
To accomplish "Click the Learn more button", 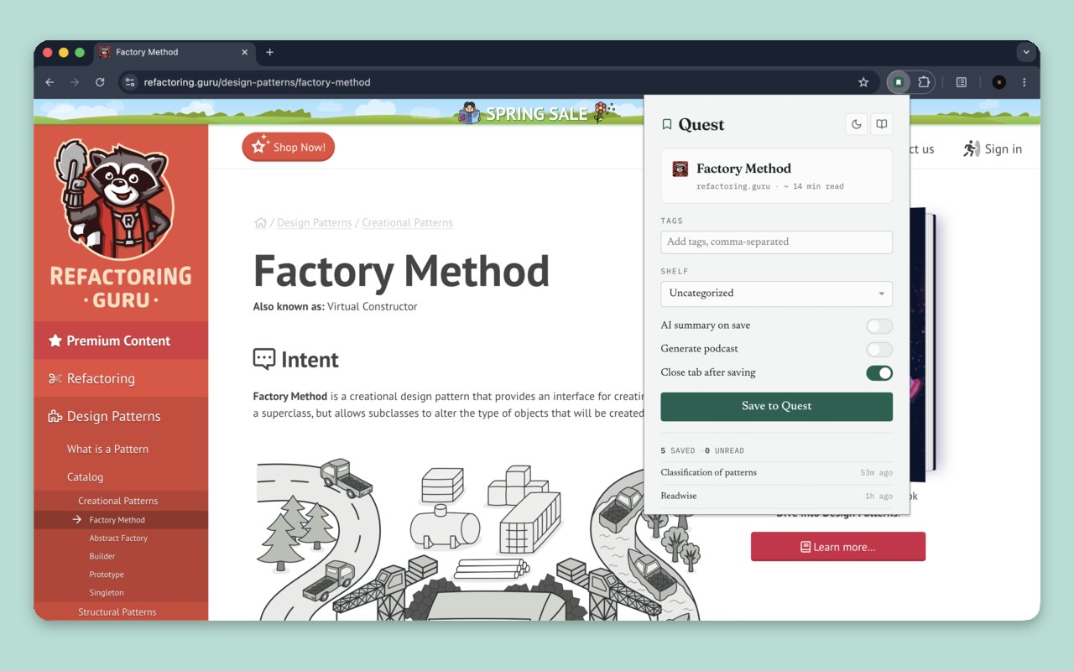I will coord(838,547).
